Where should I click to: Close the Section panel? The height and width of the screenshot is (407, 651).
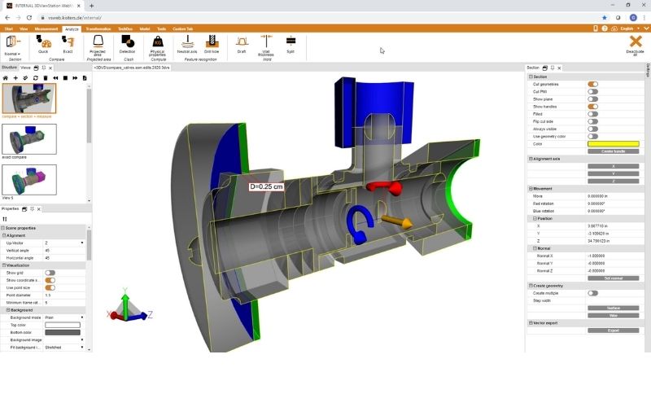[x=559, y=68]
